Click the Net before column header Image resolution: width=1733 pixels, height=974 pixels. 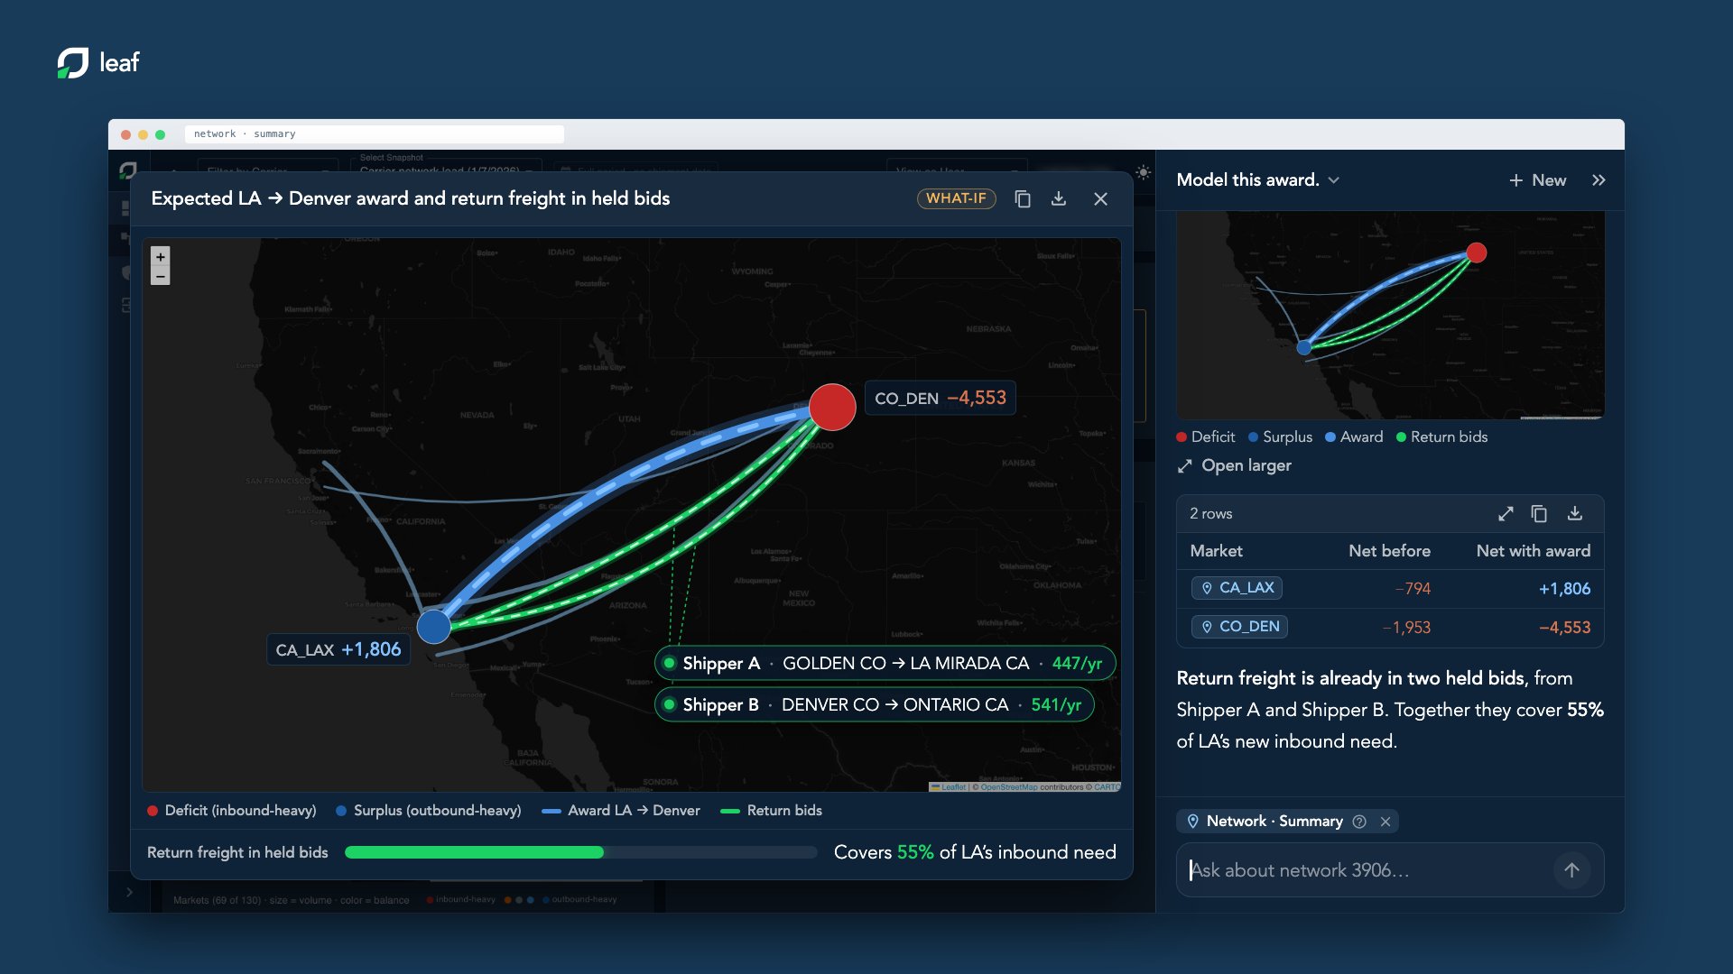tap(1389, 551)
